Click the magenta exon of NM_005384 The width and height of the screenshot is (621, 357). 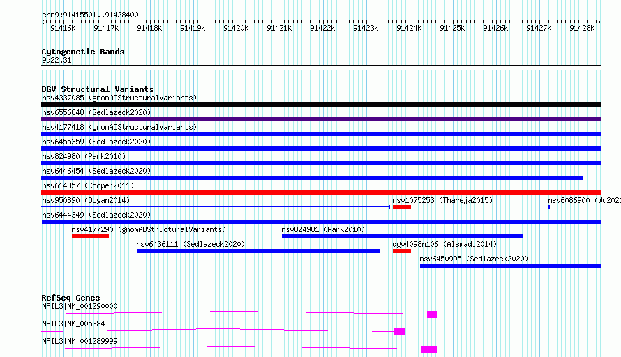click(x=399, y=332)
